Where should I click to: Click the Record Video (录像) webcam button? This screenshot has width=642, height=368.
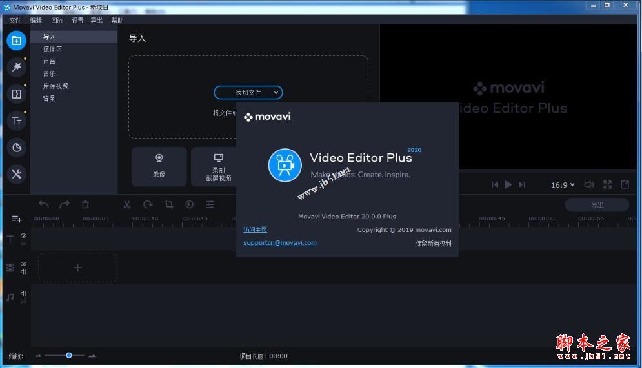click(159, 166)
